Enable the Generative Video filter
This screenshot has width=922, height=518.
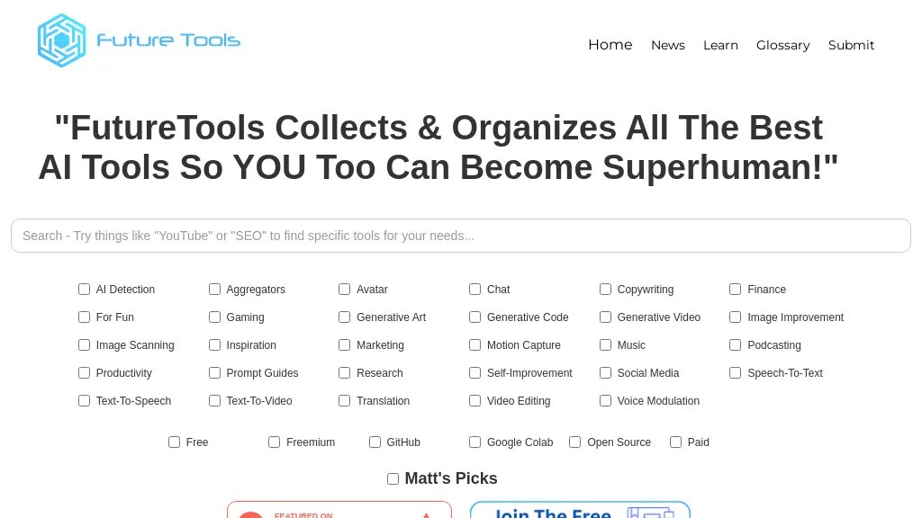606,317
